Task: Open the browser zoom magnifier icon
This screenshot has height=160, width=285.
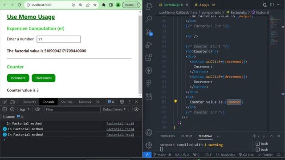Action: tap(81, 5)
